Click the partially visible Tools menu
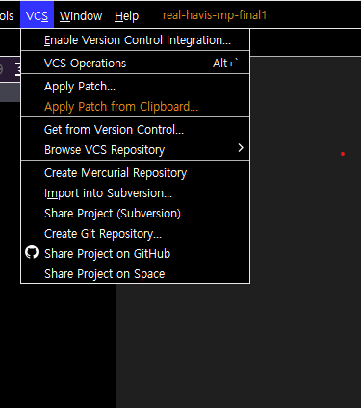The image size is (361, 408). pyautogui.click(x=7, y=15)
